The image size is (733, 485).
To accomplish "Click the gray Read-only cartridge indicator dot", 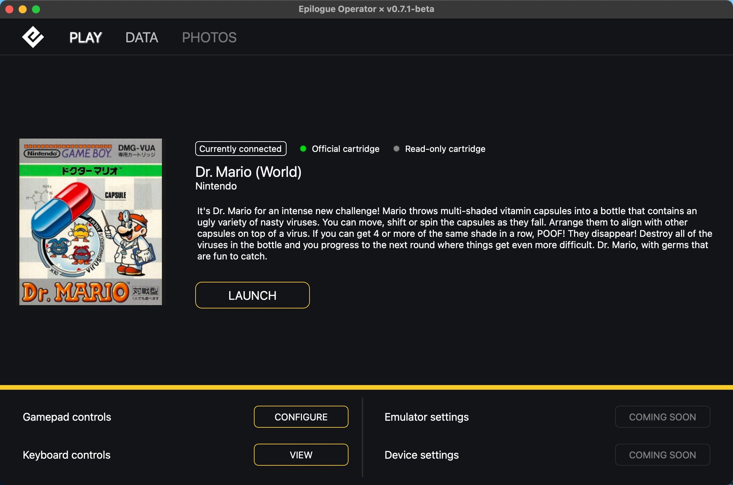I will tap(396, 149).
